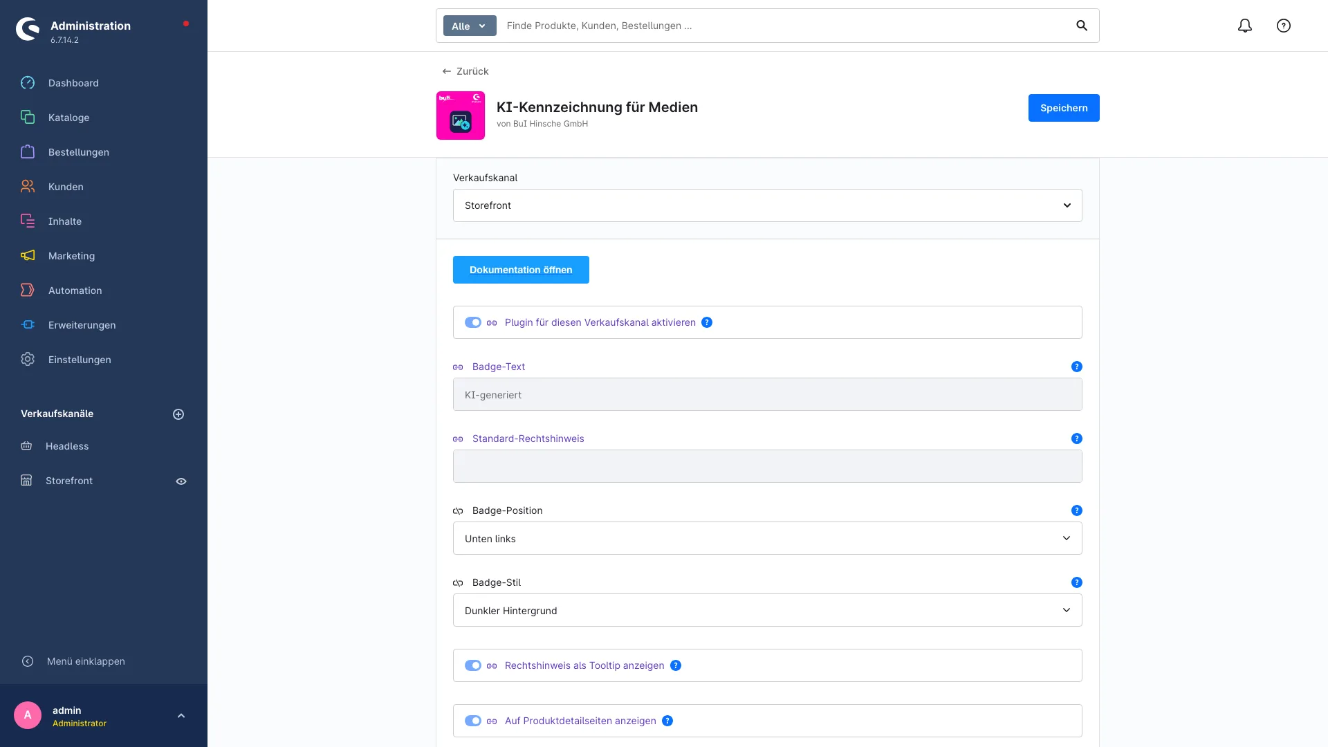
Task: Open the help circle icon in header
Action: point(1284,26)
